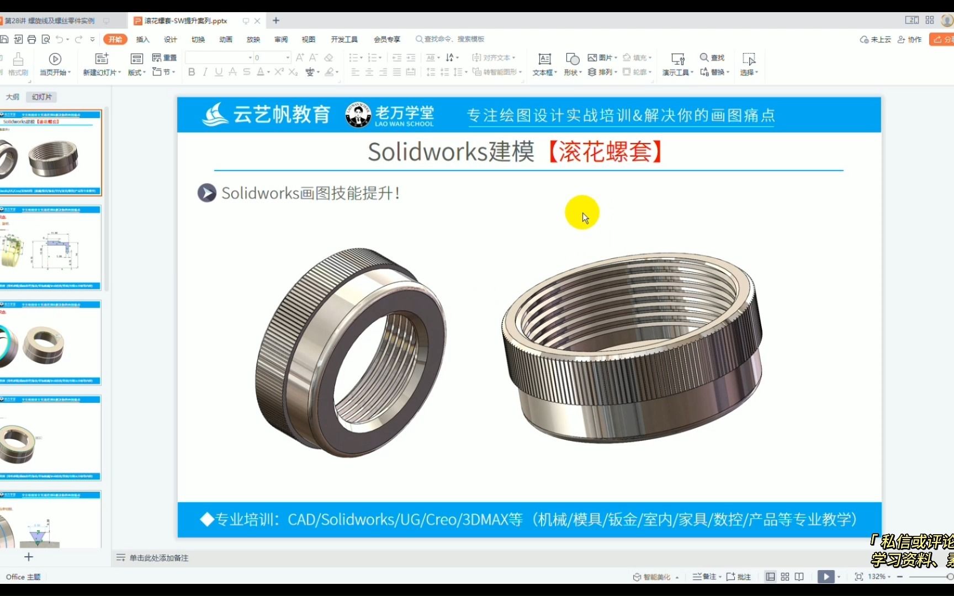Toggle underline formatting
This screenshot has height=596, width=954.
(x=219, y=72)
